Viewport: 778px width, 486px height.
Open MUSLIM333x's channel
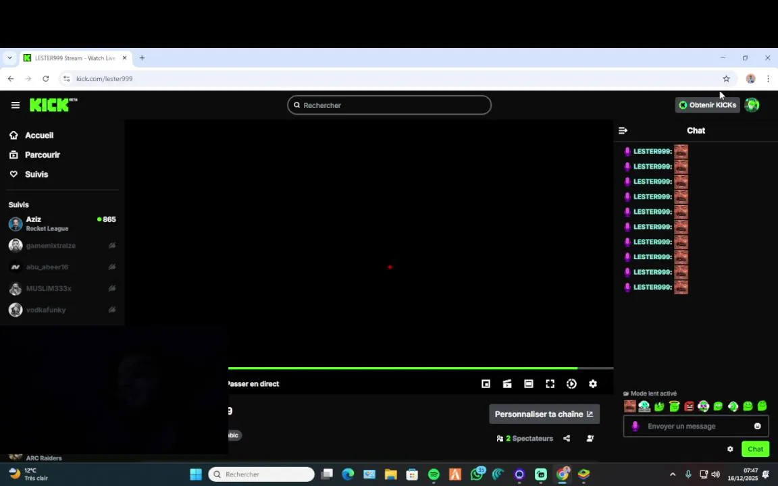62,288
